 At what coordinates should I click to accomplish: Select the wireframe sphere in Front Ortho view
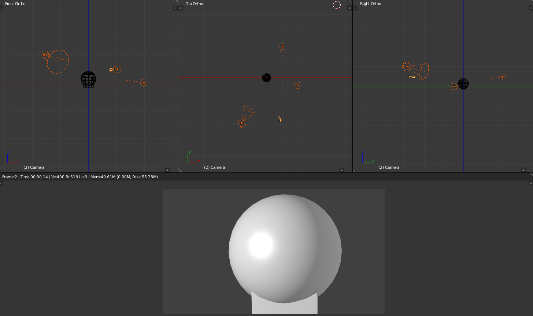(x=88, y=79)
